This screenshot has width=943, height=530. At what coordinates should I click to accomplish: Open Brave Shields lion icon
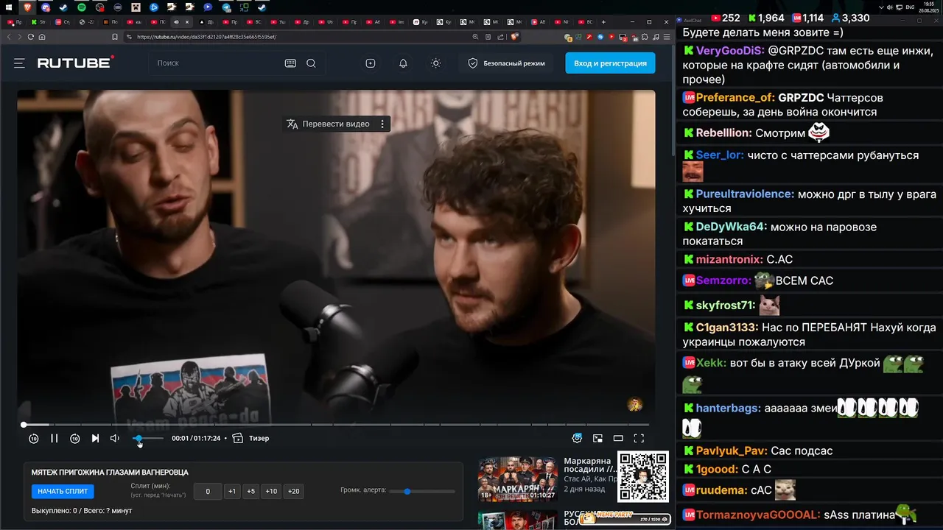coord(514,37)
